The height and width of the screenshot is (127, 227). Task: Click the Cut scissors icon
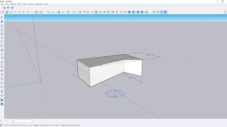tap(12, 12)
